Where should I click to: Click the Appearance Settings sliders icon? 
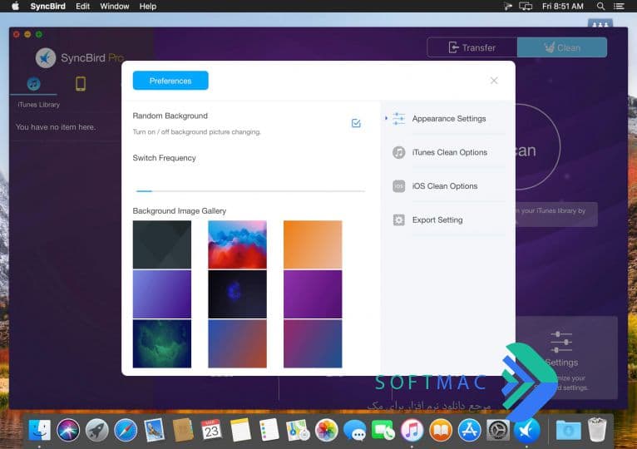coord(398,119)
